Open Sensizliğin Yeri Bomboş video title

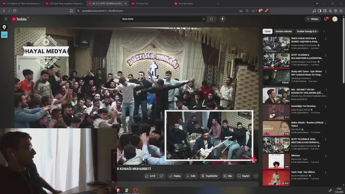(303, 106)
